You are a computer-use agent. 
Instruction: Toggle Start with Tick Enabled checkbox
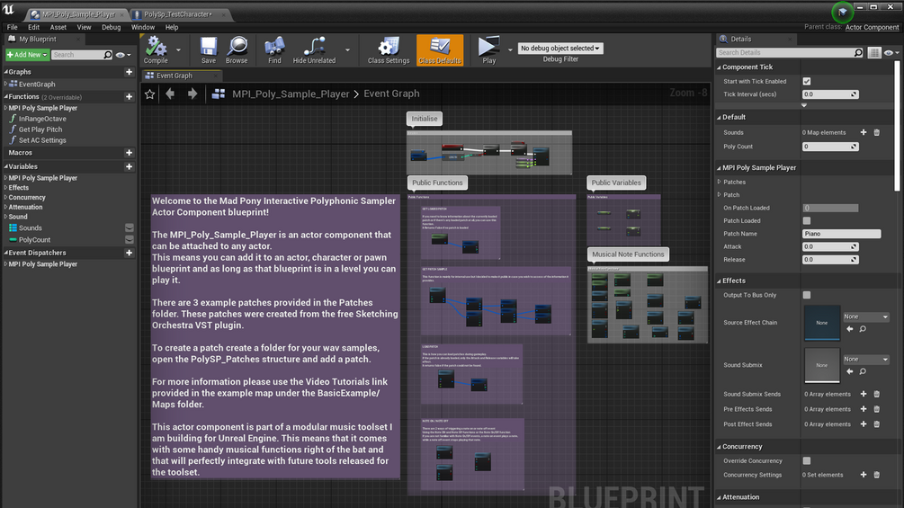click(x=807, y=81)
